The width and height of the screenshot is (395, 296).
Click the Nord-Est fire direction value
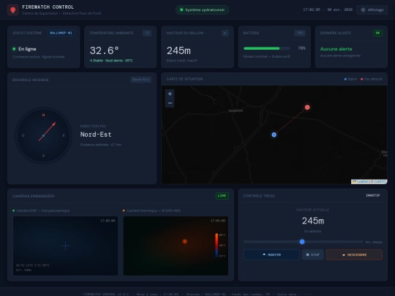(96, 134)
